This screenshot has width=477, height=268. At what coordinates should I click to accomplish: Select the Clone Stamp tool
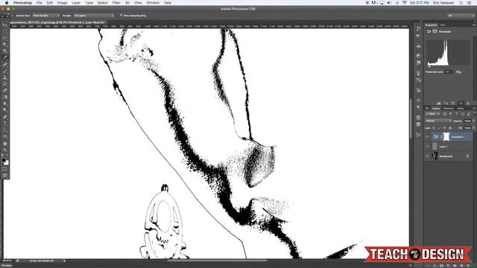coord(5,77)
